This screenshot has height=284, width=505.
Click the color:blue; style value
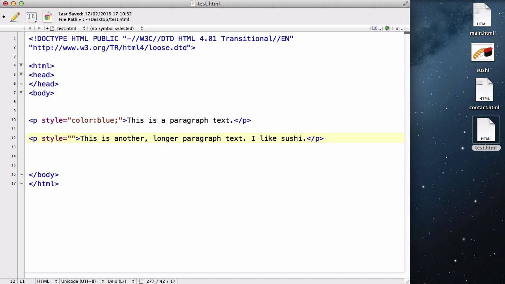pyautogui.click(x=95, y=120)
